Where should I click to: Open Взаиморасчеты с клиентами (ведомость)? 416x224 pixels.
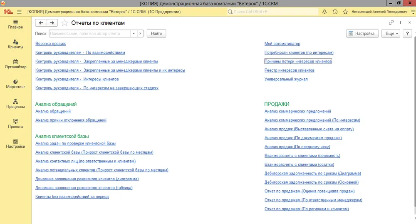point(302,156)
